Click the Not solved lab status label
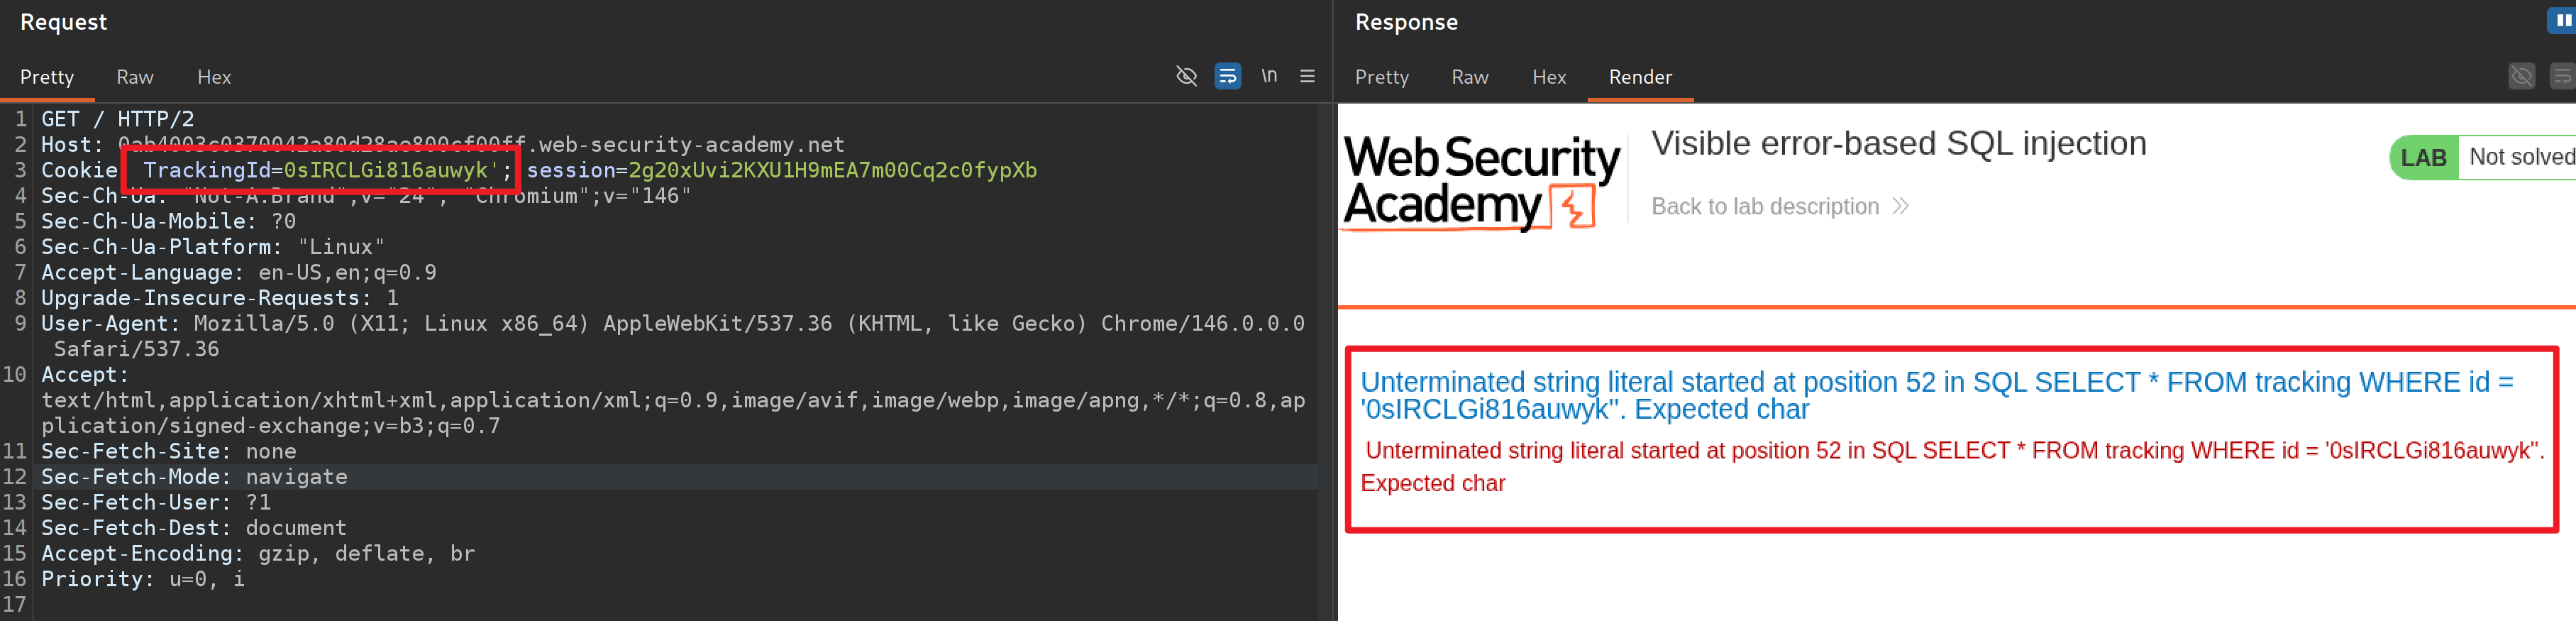Image resolution: width=2576 pixels, height=621 pixels. point(2520,157)
